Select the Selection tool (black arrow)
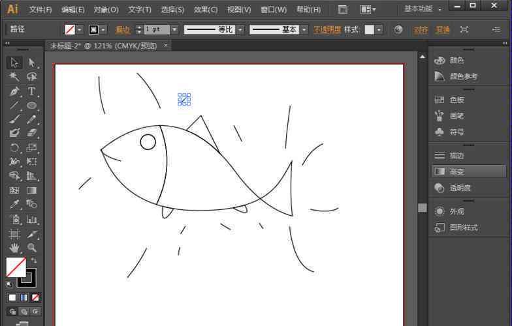 [x=14, y=63]
